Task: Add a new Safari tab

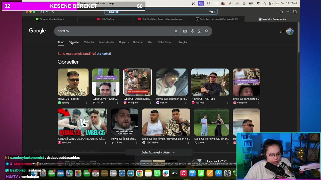Action: click(x=288, y=12)
